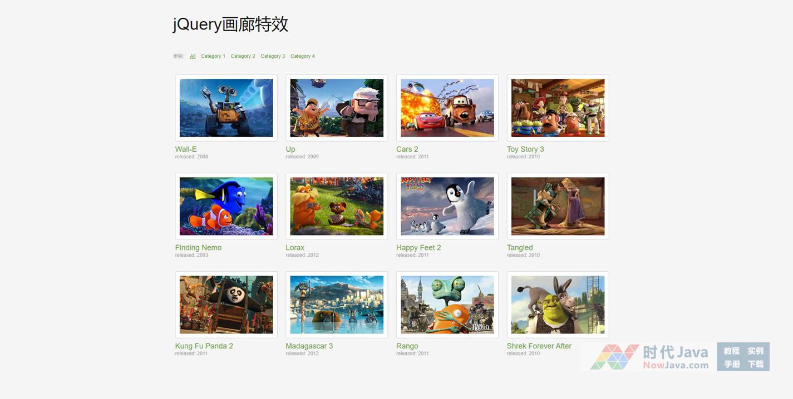Select the Category 4 filter

(302, 56)
